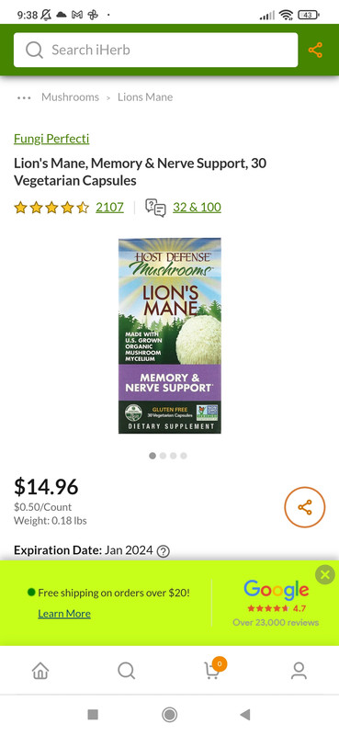Open the shopping cart with 0 badge

tap(213, 670)
